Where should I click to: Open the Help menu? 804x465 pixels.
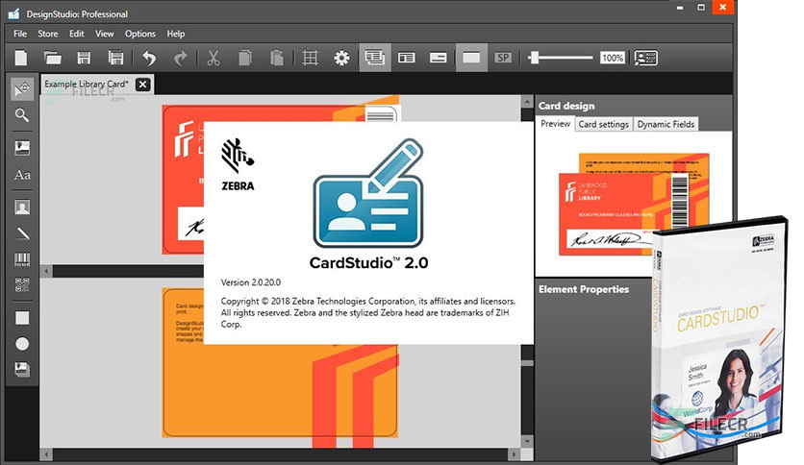(175, 34)
